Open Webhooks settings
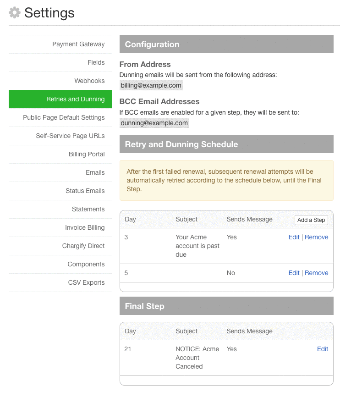This screenshot has height=403, width=340. point(89,81)
